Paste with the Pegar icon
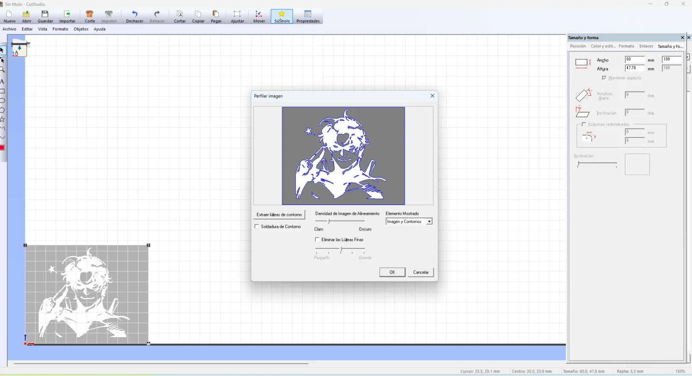Image resolution: width=692 pixels, height=376 pixels. [216, 16]
